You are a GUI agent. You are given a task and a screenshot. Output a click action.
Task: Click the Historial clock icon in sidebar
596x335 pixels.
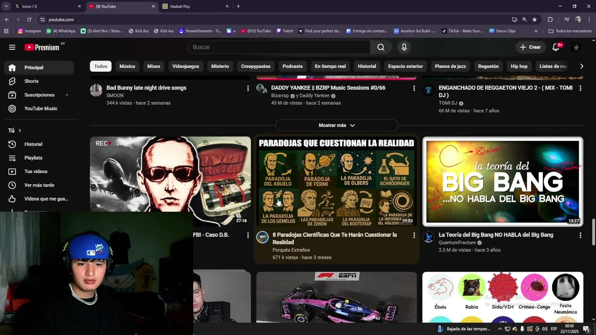[13, 144]
